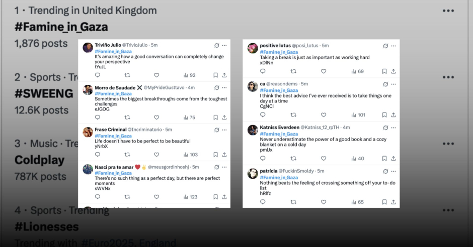Click the Katniss Everdeen username
The height and width of the screenshot is (247, 473).
coord(279,127)
